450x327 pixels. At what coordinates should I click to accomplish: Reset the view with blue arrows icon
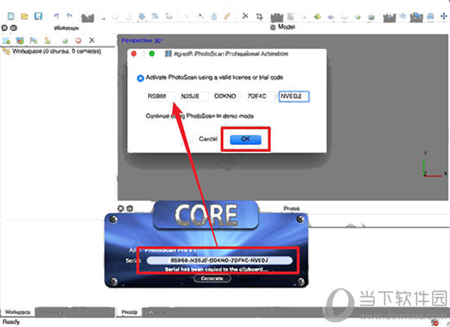403,16
